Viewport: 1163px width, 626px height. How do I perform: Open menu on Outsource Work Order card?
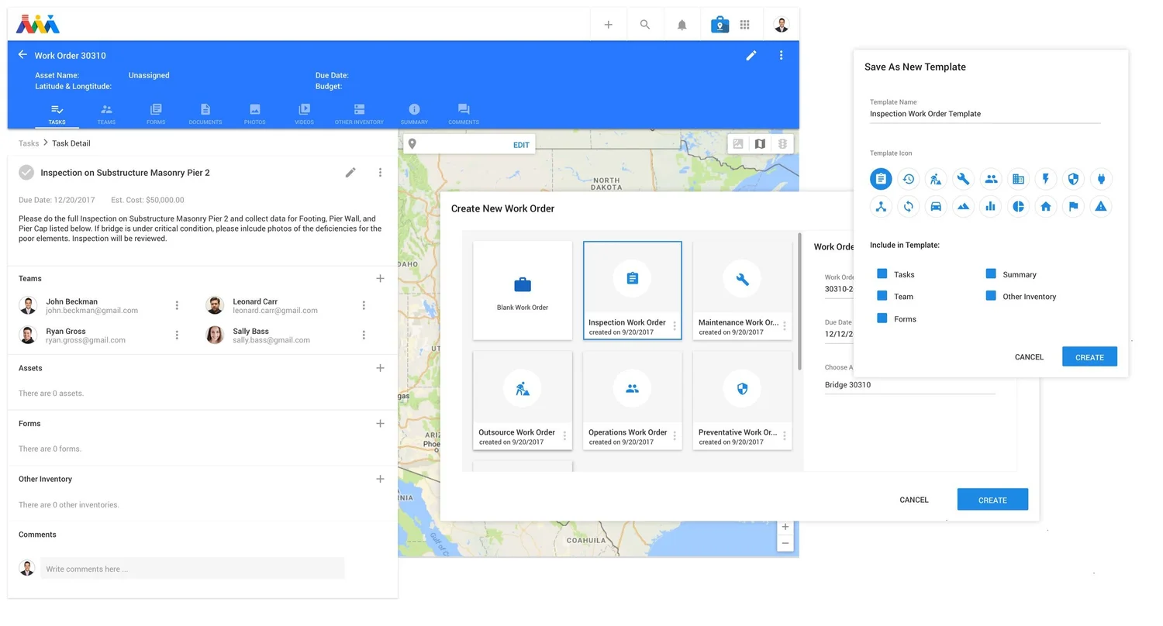564,436
